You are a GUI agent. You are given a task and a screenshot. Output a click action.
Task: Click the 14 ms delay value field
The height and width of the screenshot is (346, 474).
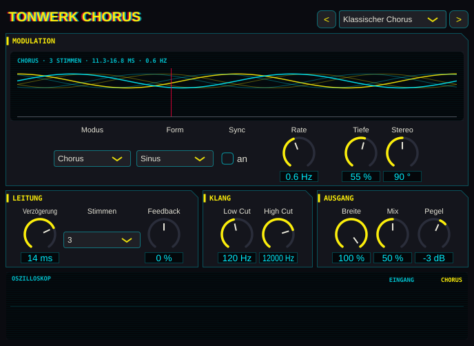tap(40, 258)
